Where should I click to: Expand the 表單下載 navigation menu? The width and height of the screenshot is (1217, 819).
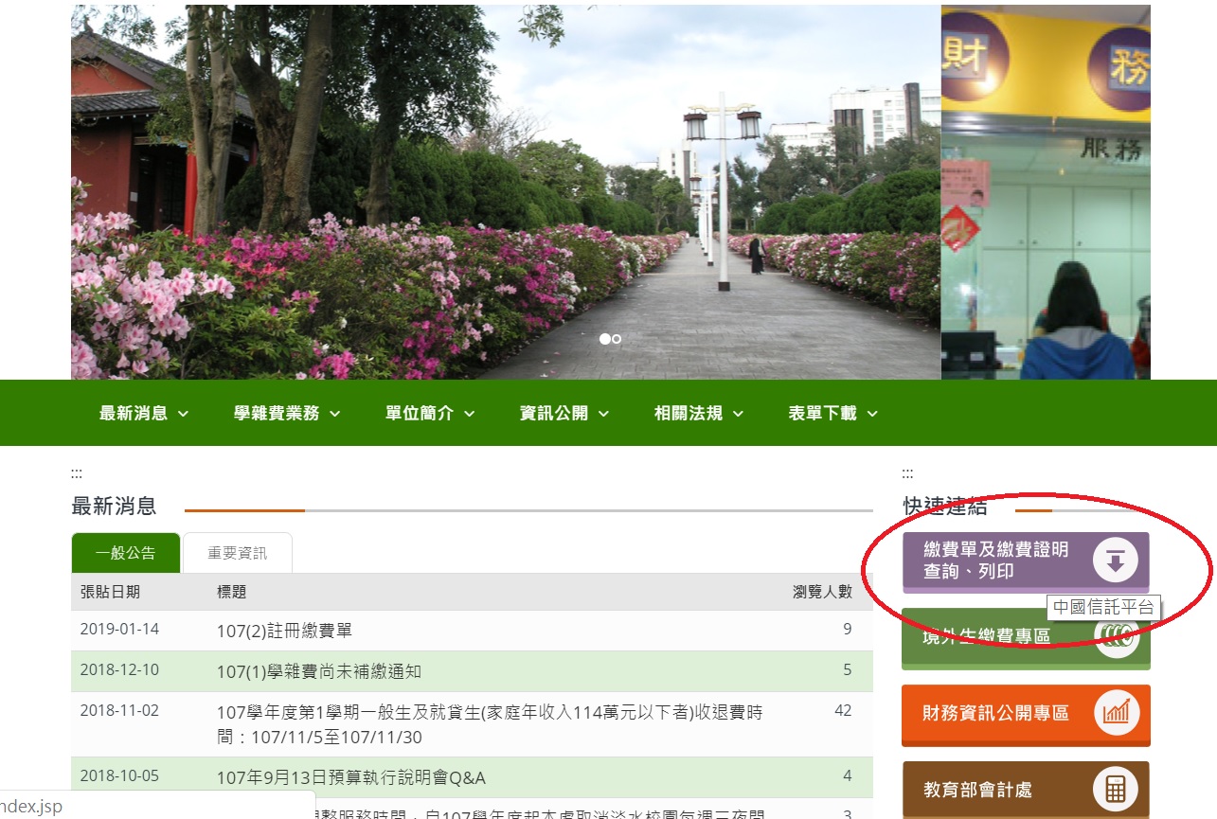pos(833,413)
